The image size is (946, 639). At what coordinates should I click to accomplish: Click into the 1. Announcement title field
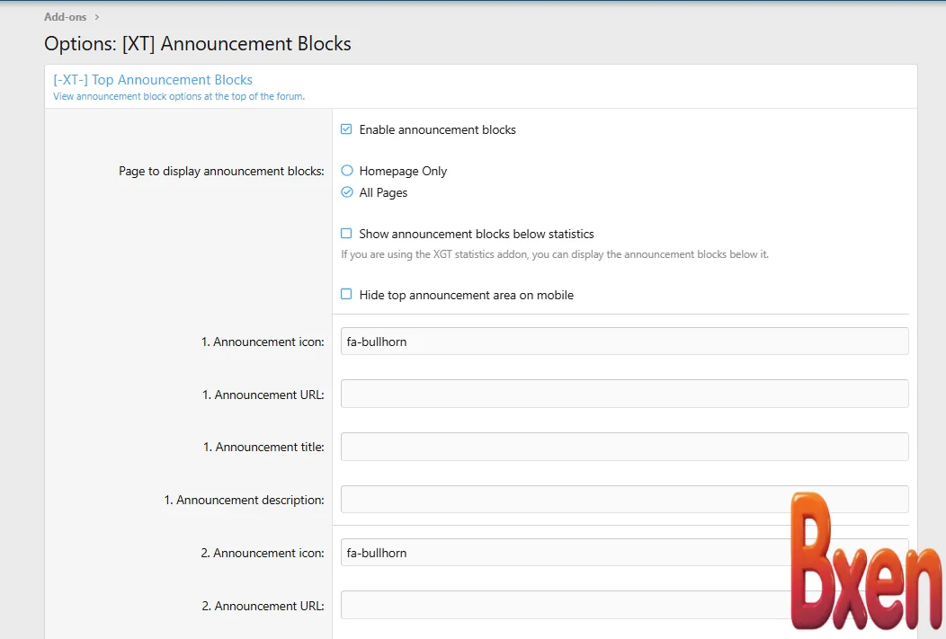[x=624, y=447]
